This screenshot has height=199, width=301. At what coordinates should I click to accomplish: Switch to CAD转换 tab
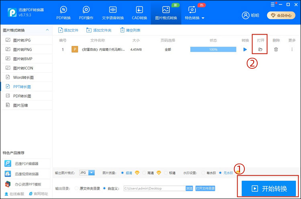tap(139, 13)
